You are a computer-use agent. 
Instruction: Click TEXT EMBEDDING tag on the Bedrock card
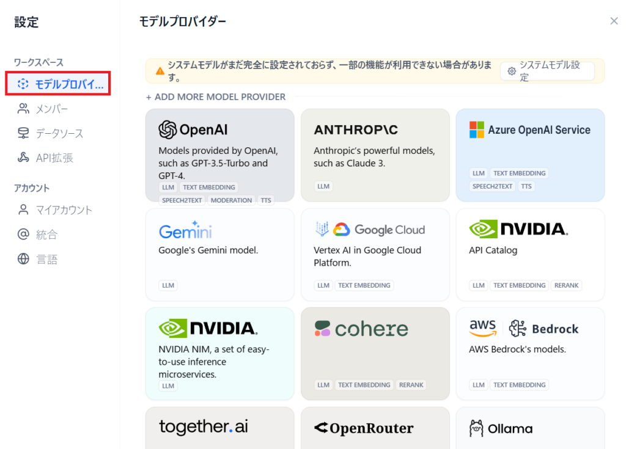point(519,385)
